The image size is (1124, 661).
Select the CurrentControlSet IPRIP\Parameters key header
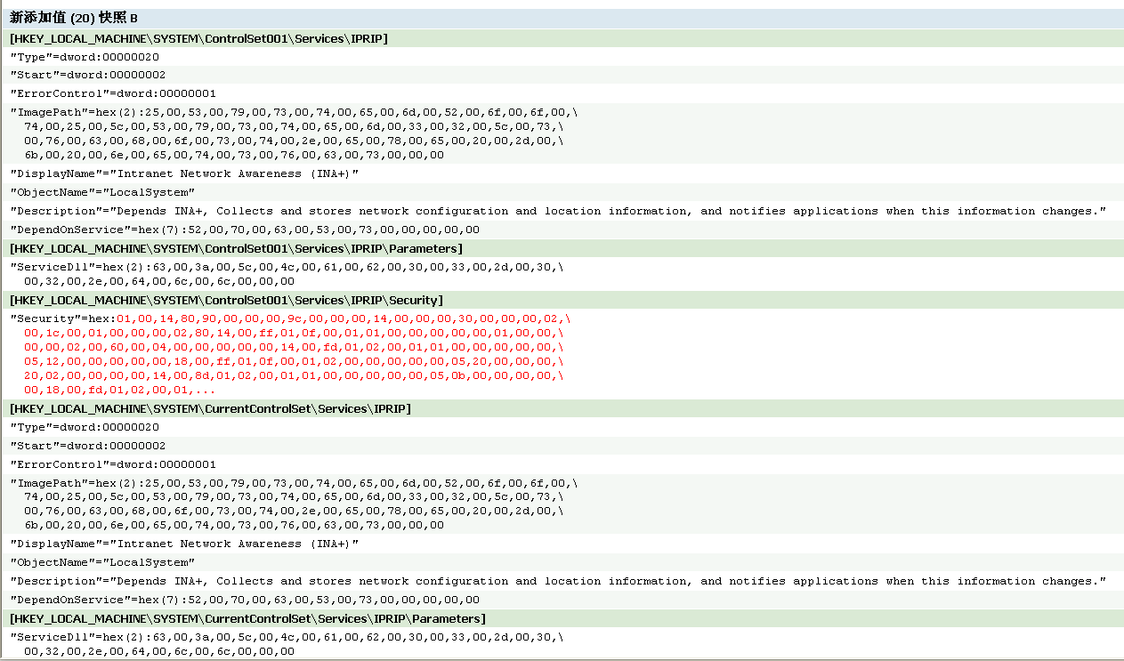[x=247, y=618]
